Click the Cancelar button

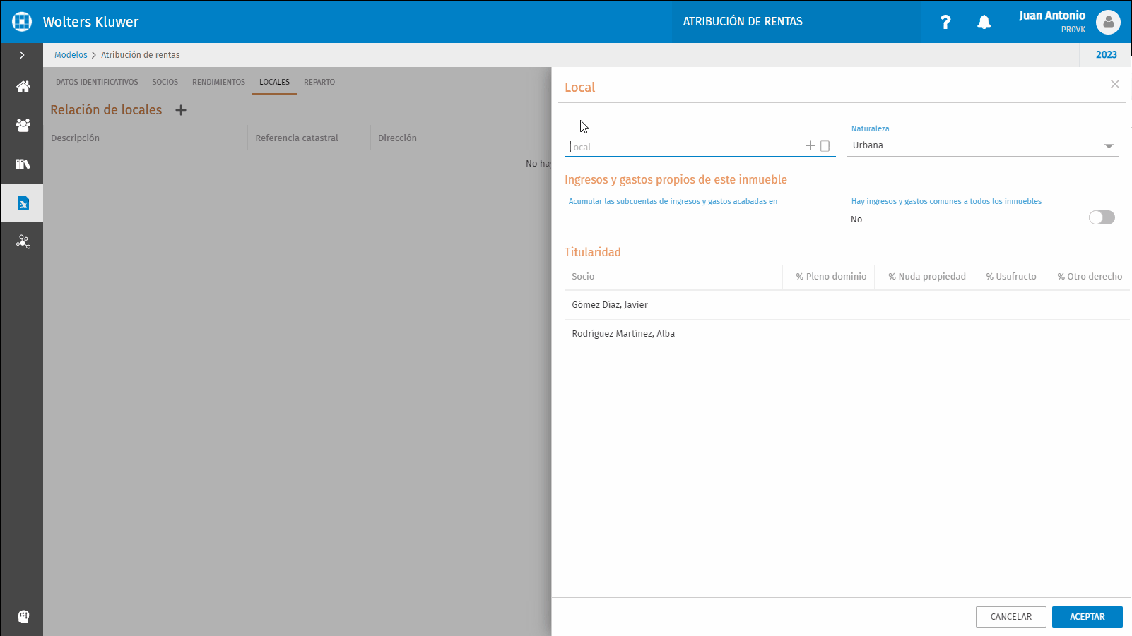(1011, 617)
